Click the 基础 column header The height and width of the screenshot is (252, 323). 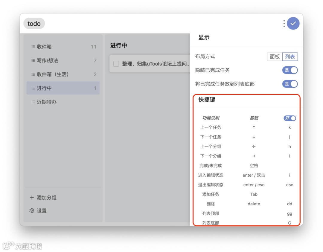point(254,118)
